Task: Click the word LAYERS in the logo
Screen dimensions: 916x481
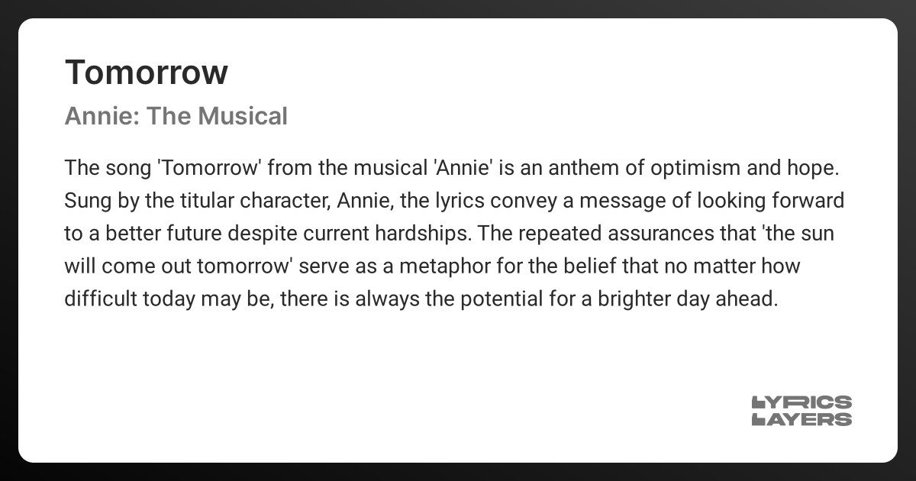Action: coord(801,419)
